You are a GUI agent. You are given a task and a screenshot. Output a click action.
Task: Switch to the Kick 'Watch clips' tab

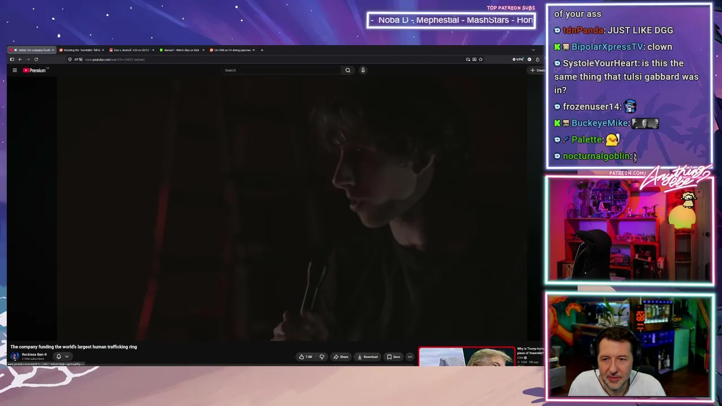tap(182, 50)
